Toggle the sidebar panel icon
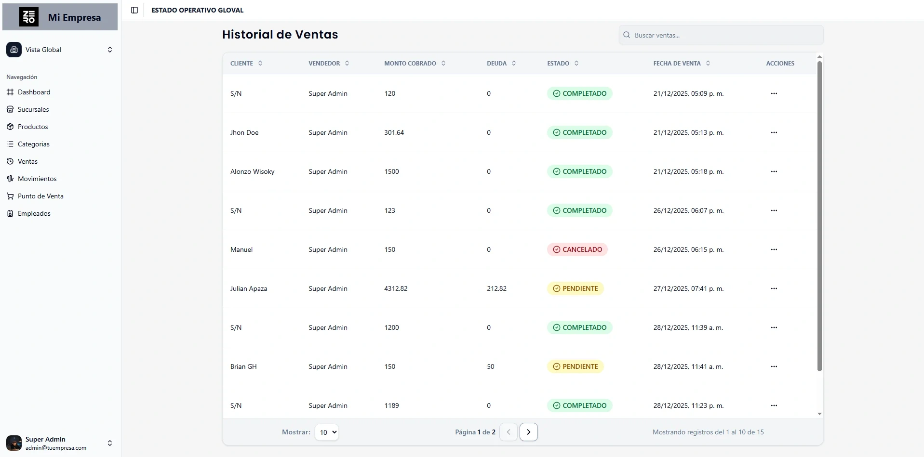 pos(134,10)
